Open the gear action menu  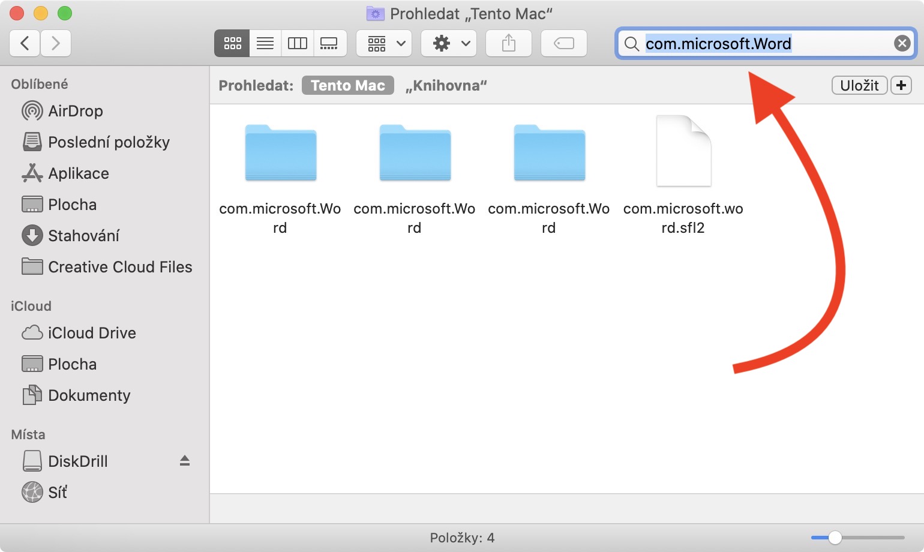coord(449,43)
